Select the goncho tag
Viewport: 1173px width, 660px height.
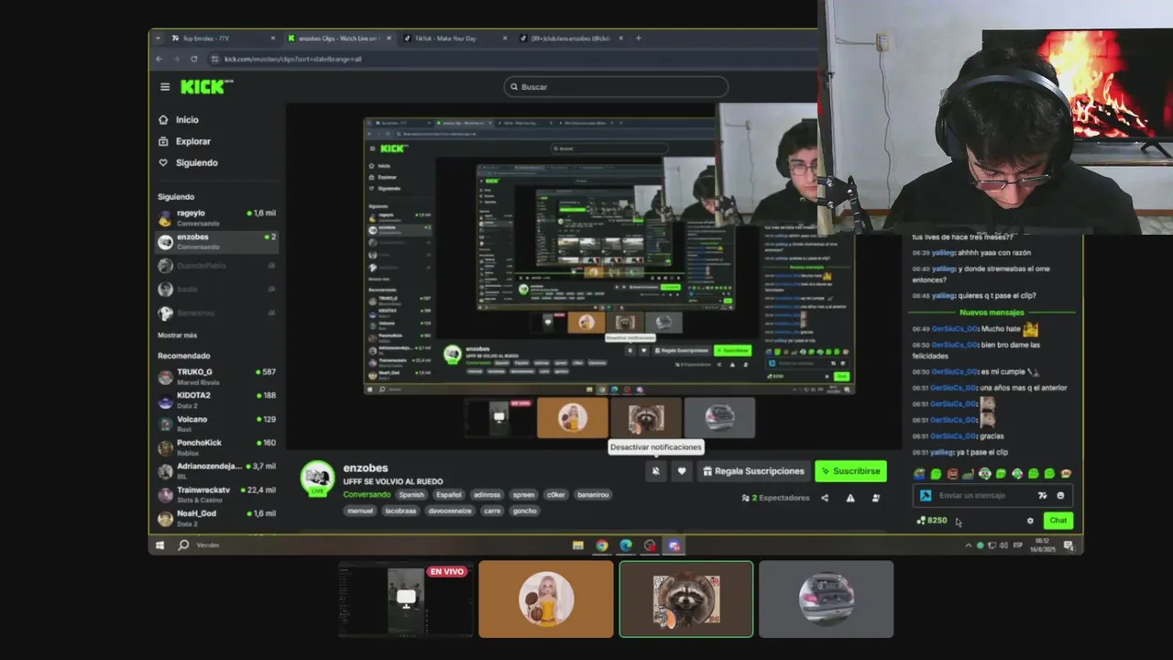pos(524,511)
